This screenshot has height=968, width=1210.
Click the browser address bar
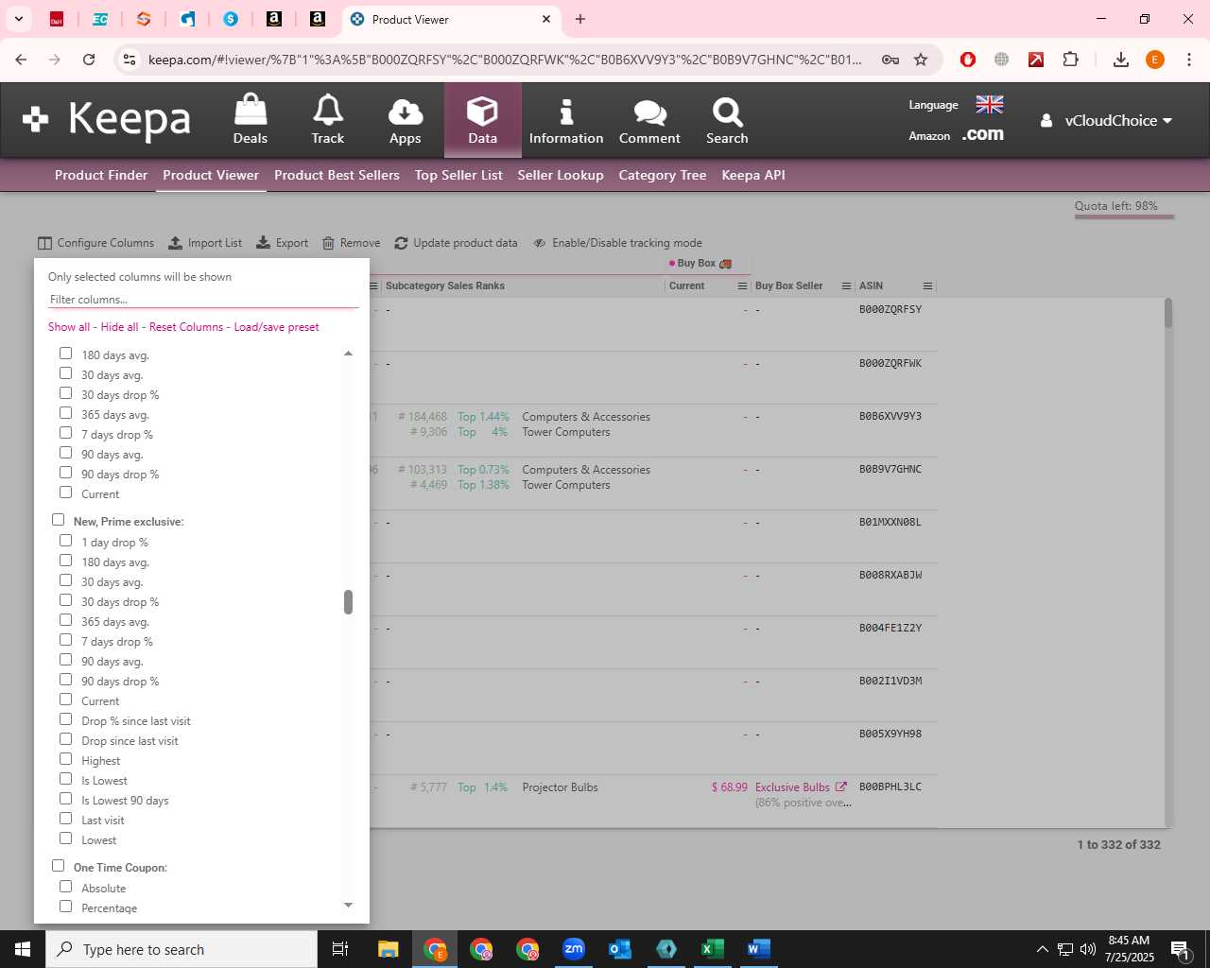[x=505, y=60]
